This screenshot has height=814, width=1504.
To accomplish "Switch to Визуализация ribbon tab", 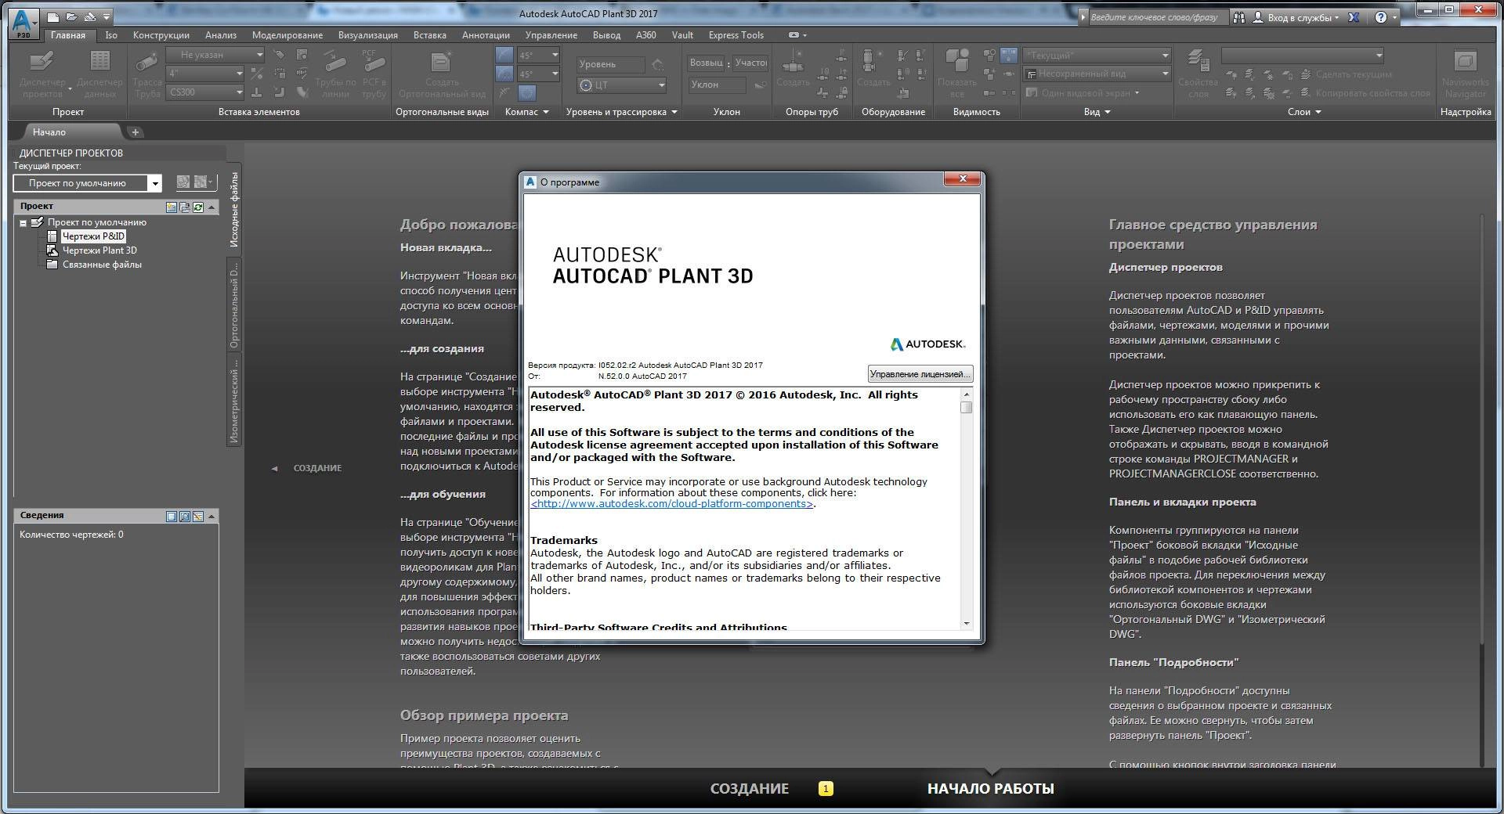I will [x=367, y=35].
